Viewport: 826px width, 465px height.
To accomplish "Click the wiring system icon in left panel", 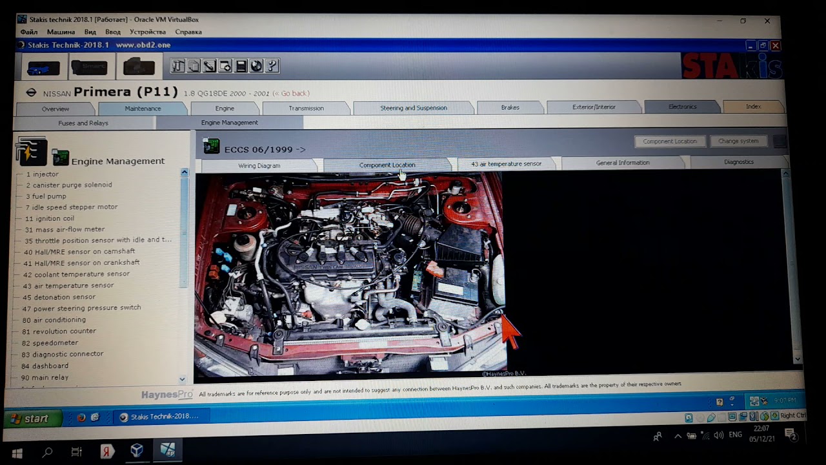I will (x=31, y=152).
